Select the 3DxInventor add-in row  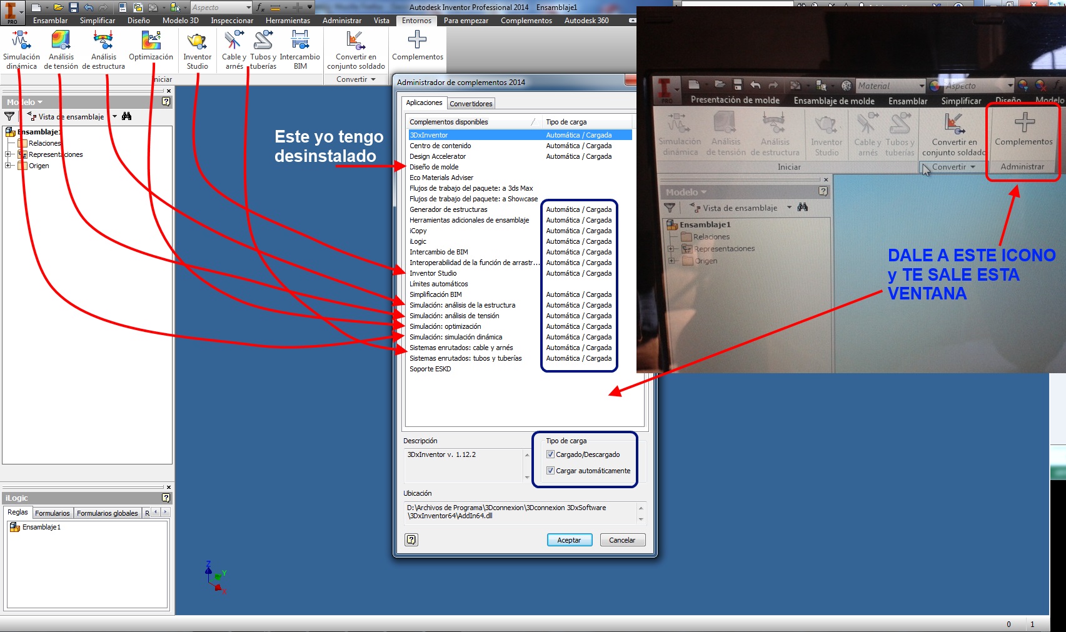520,135
